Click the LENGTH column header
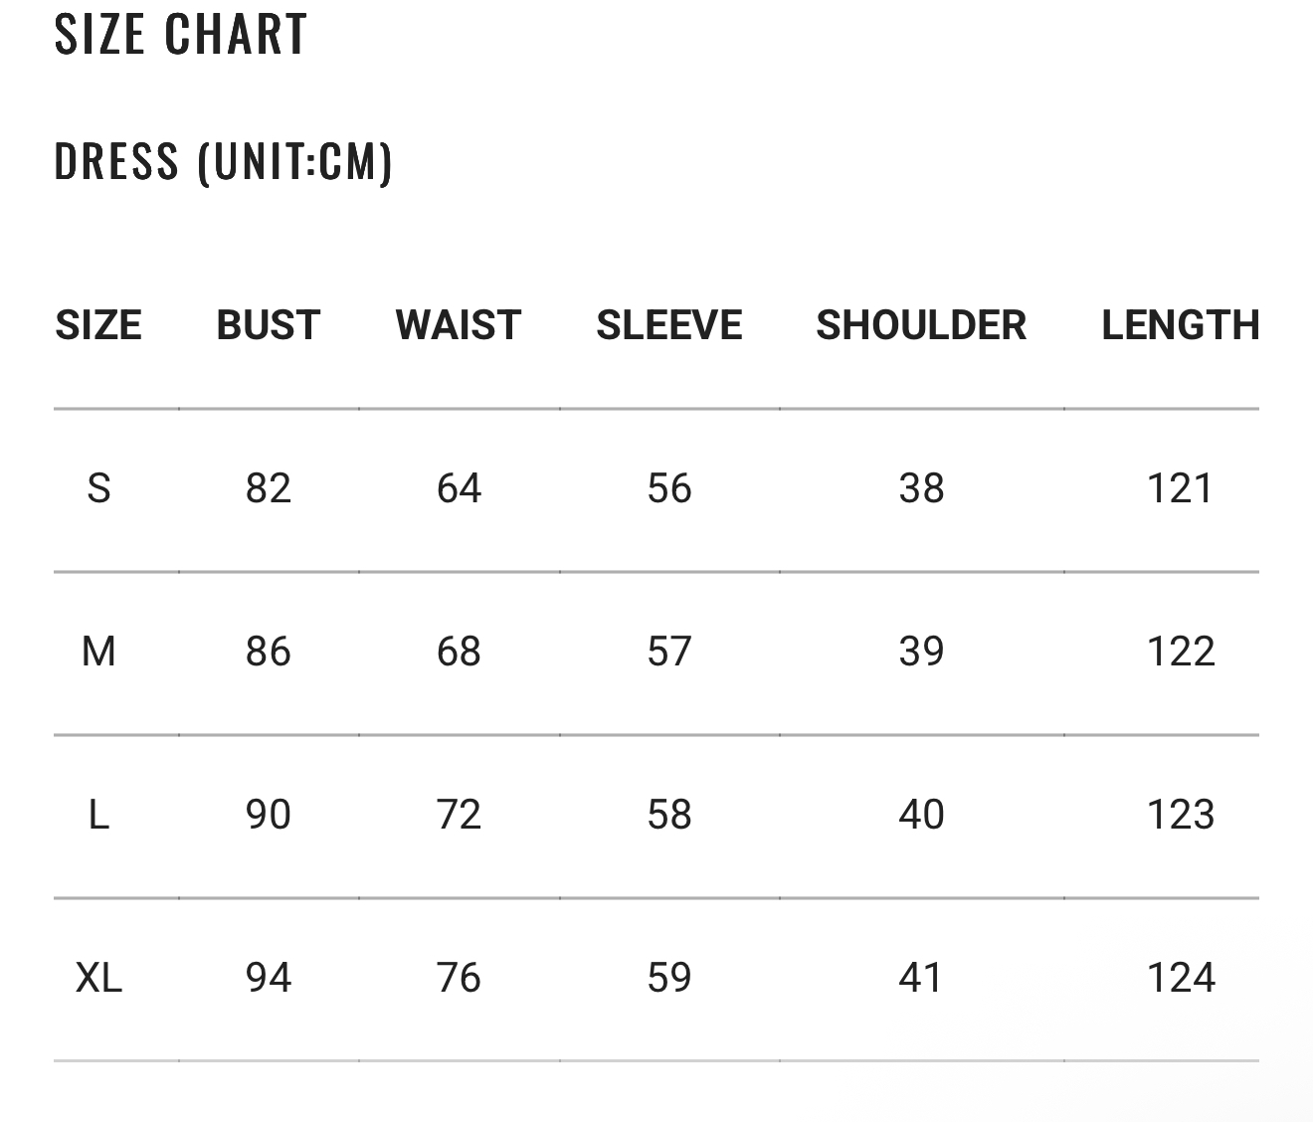 [x=1181, y=325]
